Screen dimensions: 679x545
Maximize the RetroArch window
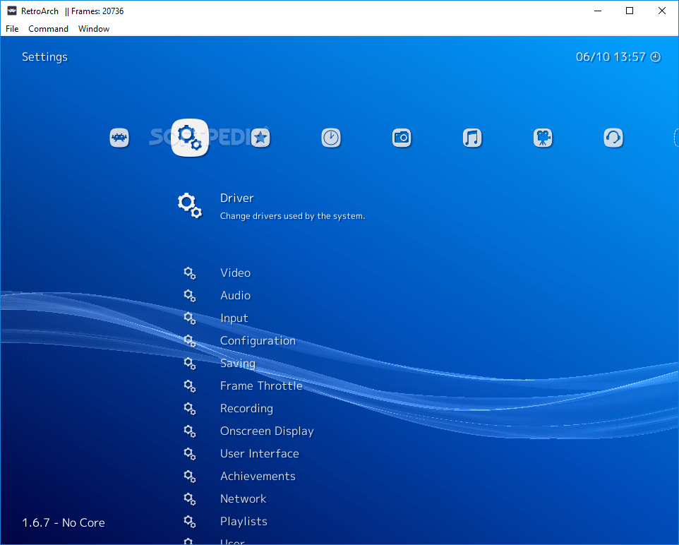(630, 11)
